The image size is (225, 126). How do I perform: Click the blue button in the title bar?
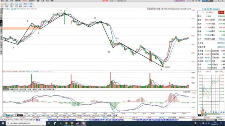pyautogui.click(x=205, y=1)
